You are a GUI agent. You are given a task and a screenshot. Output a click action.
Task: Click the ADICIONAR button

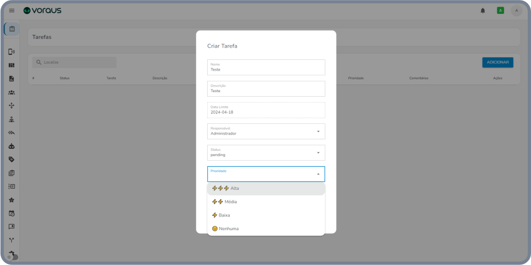click(x=497, y=62)
